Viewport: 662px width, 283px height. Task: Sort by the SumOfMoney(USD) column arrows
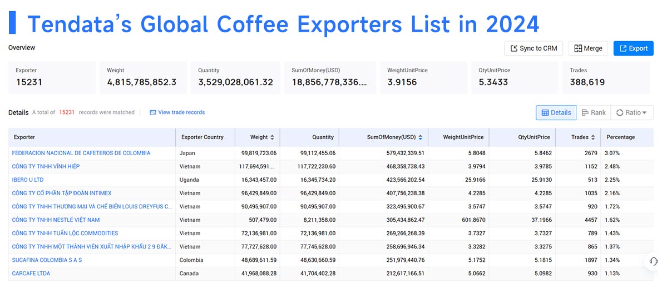point(420,137)
